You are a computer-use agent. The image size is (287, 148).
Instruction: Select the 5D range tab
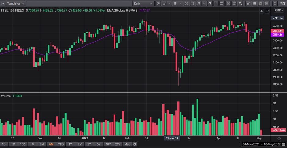coord(13,144)
